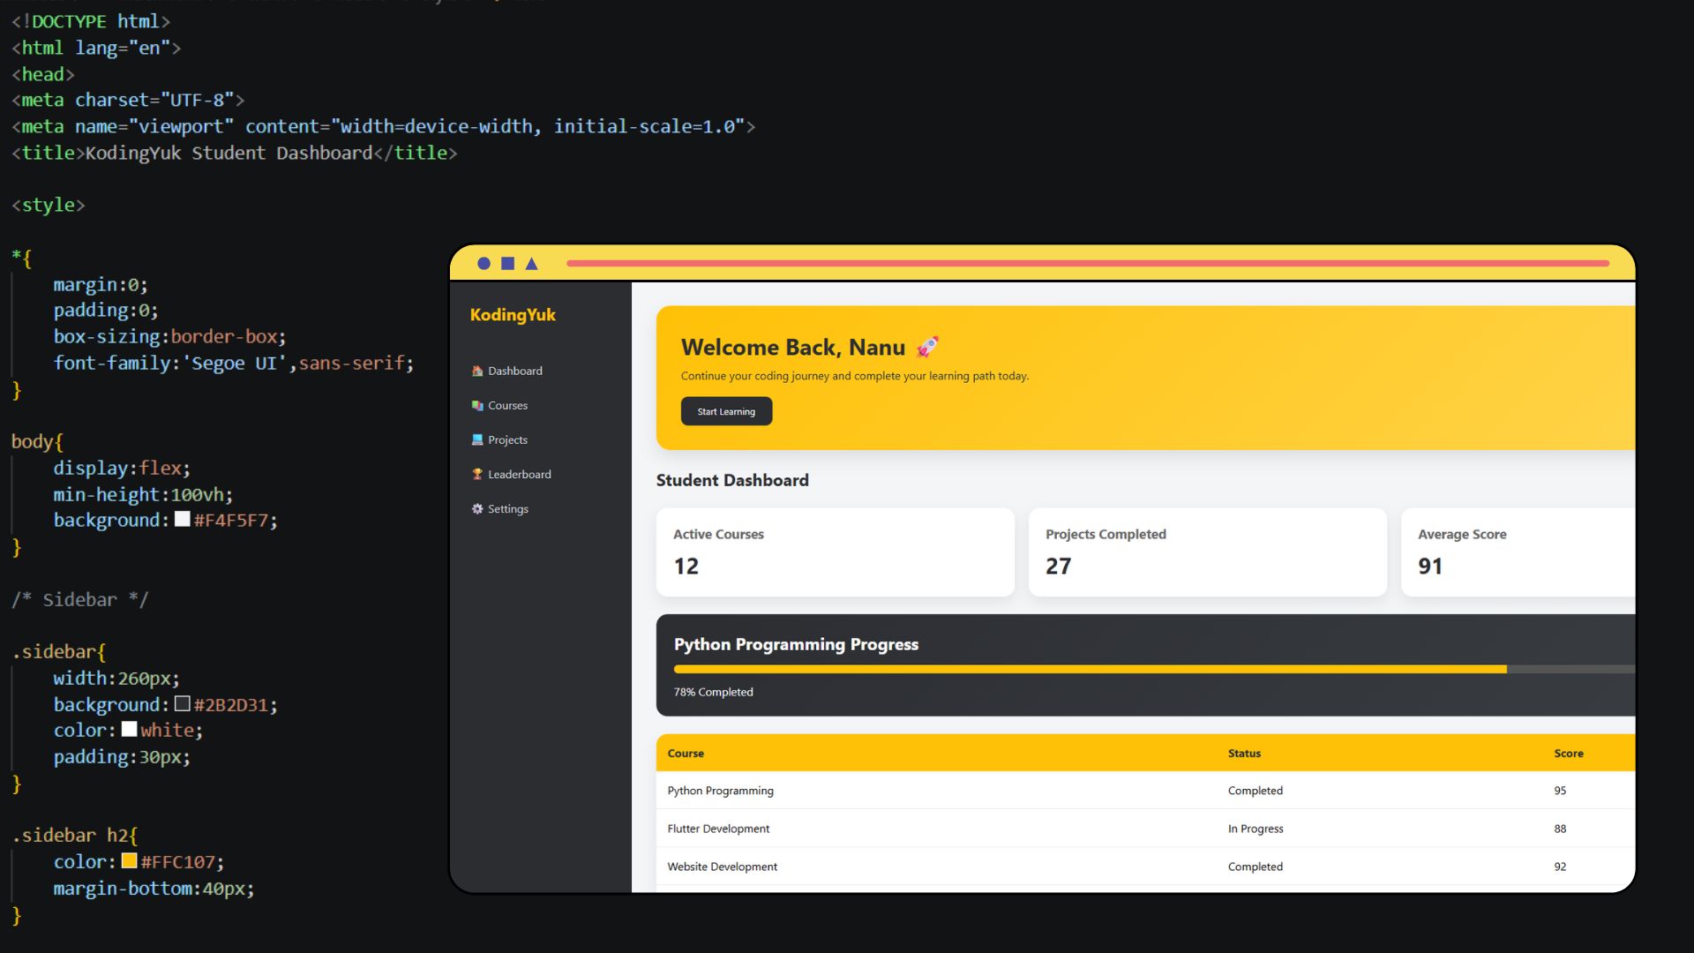1694x953 pixels.
Task: Click the #FFC107 color swatch in code
Action: 129,860
